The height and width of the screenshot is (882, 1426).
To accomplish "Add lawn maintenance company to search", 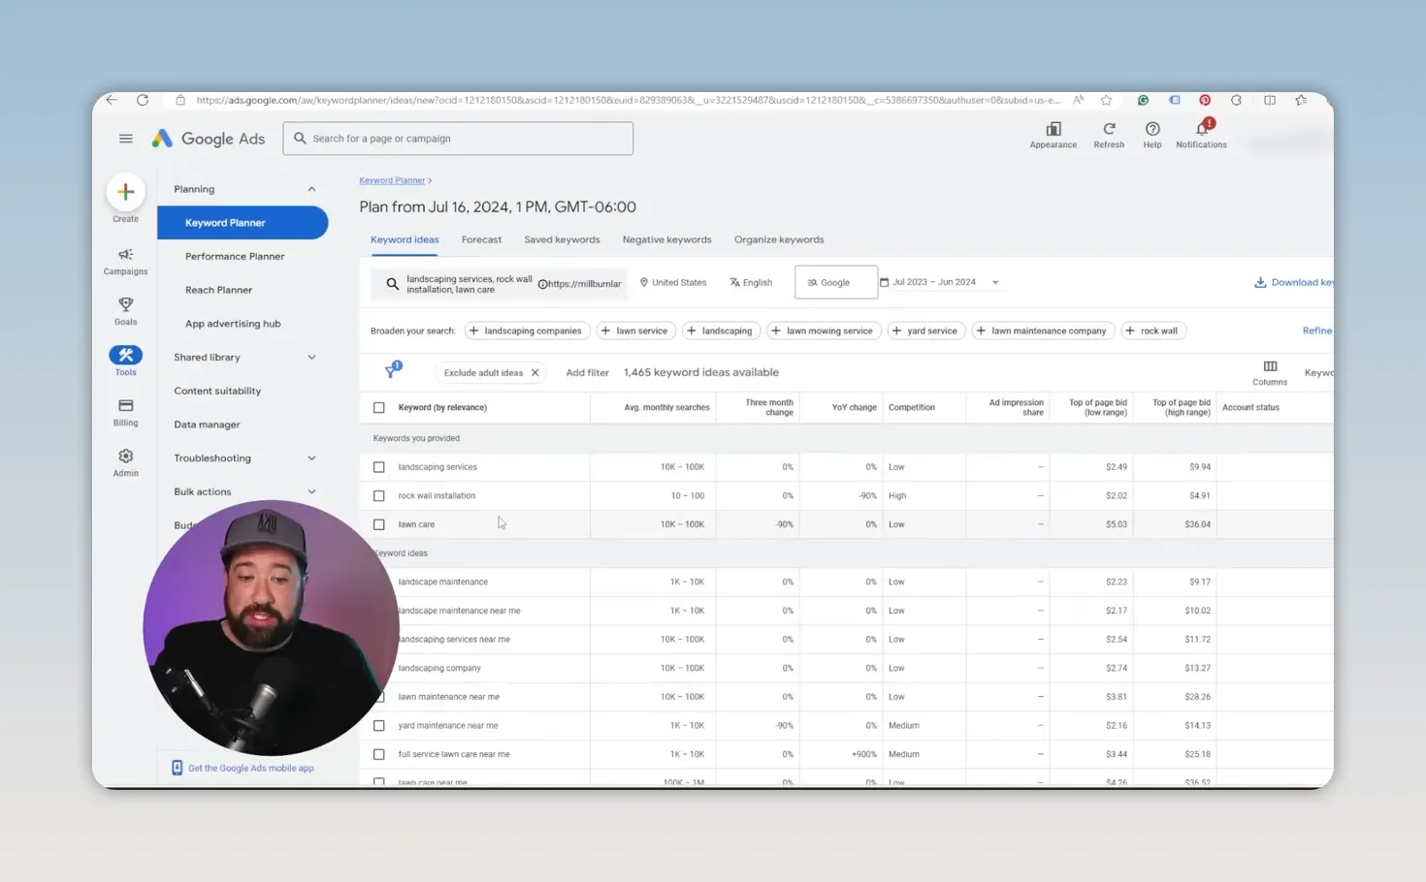I will click(1043, 331).
